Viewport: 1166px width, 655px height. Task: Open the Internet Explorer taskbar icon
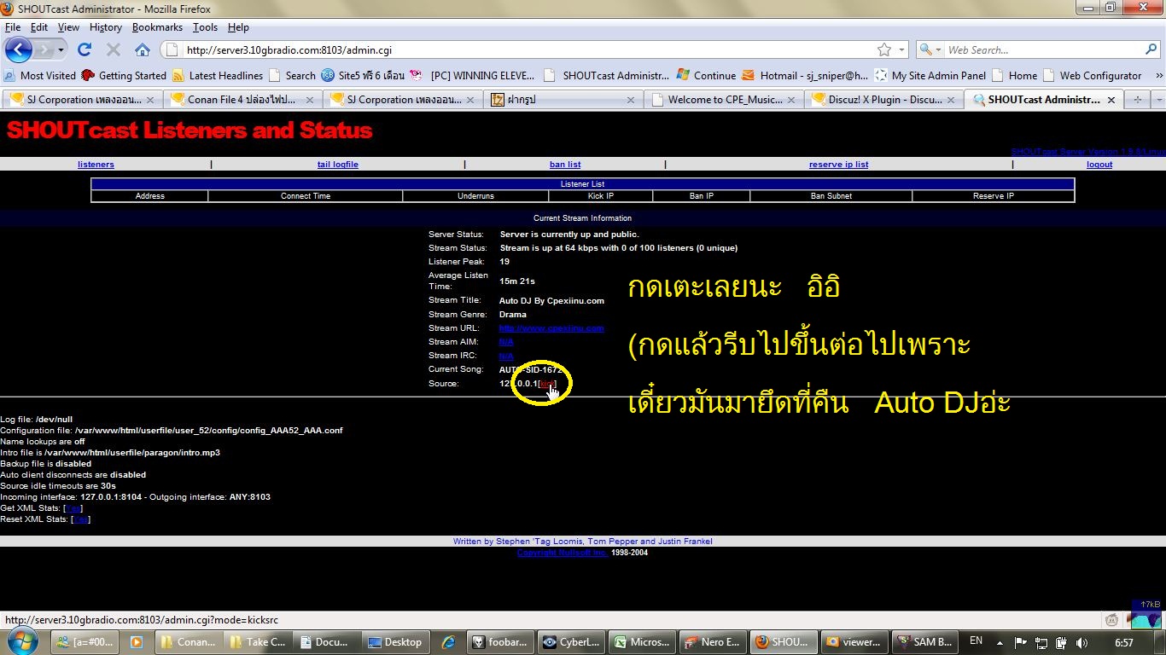pyautogui.click(x=446, y=642)
